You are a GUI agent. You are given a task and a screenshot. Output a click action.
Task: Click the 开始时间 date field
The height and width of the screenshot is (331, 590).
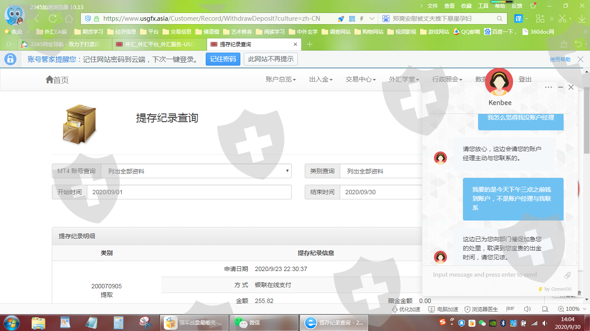pyautogui.click(x=189, y=192)
